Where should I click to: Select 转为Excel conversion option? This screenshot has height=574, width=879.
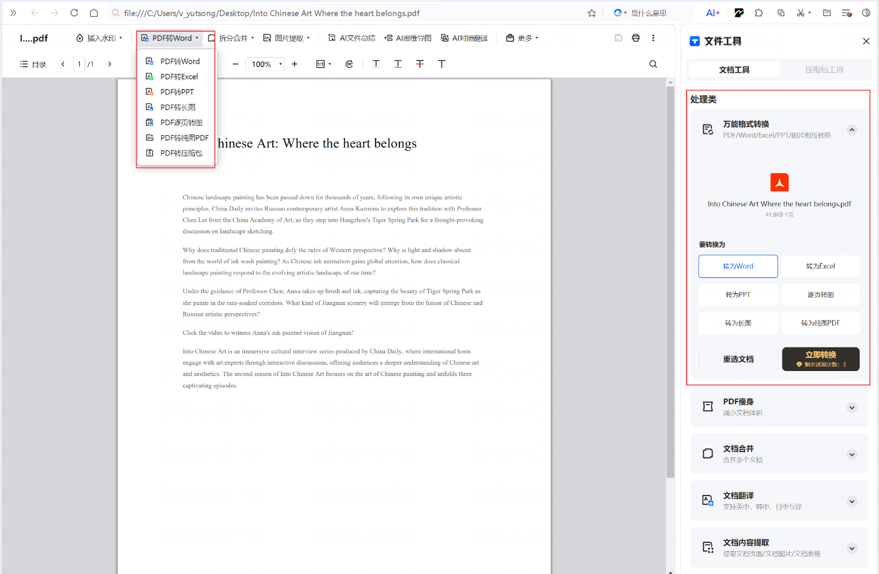(820, 266)
